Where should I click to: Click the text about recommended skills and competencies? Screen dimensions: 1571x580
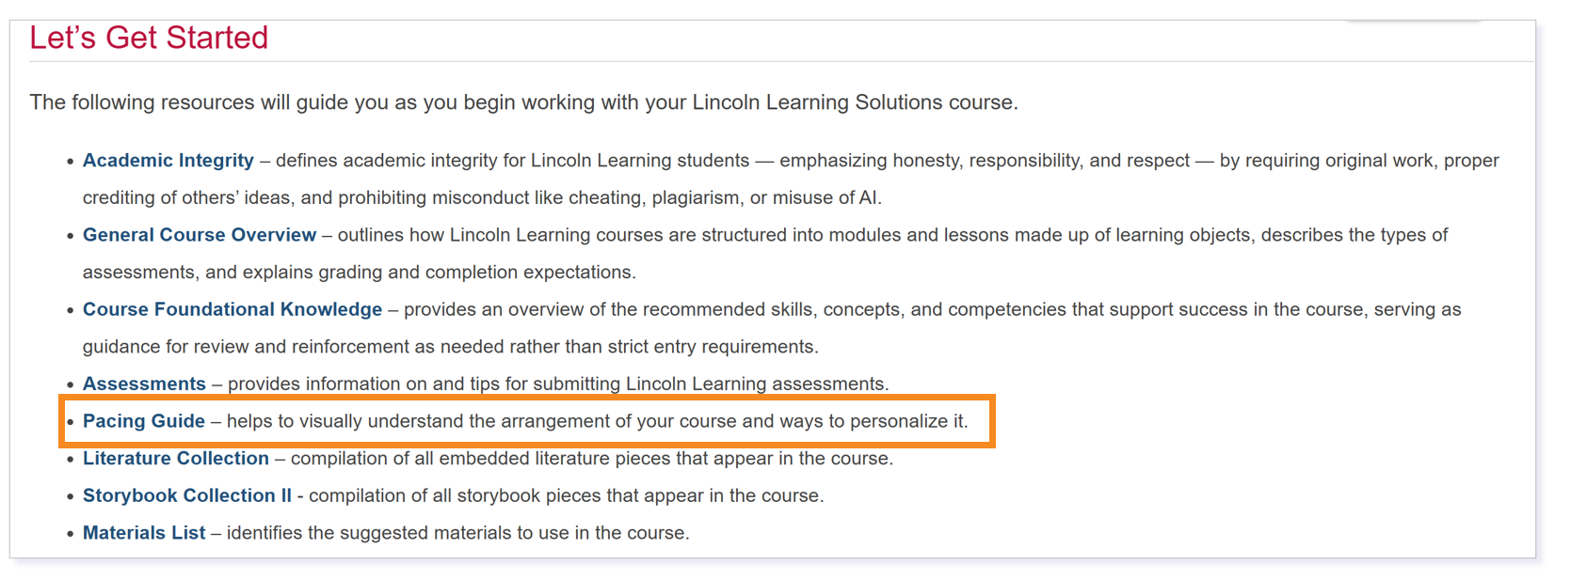pyautogui.click(x=772, y=328)
